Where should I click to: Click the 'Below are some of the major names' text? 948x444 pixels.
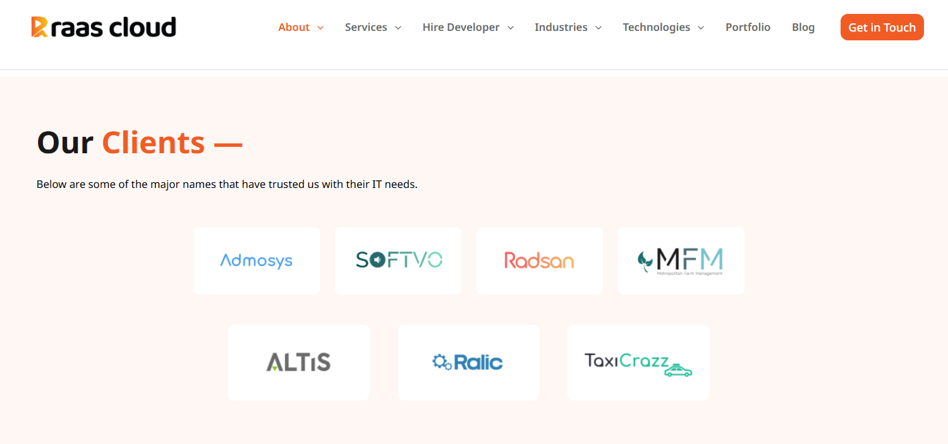[227, 184]
